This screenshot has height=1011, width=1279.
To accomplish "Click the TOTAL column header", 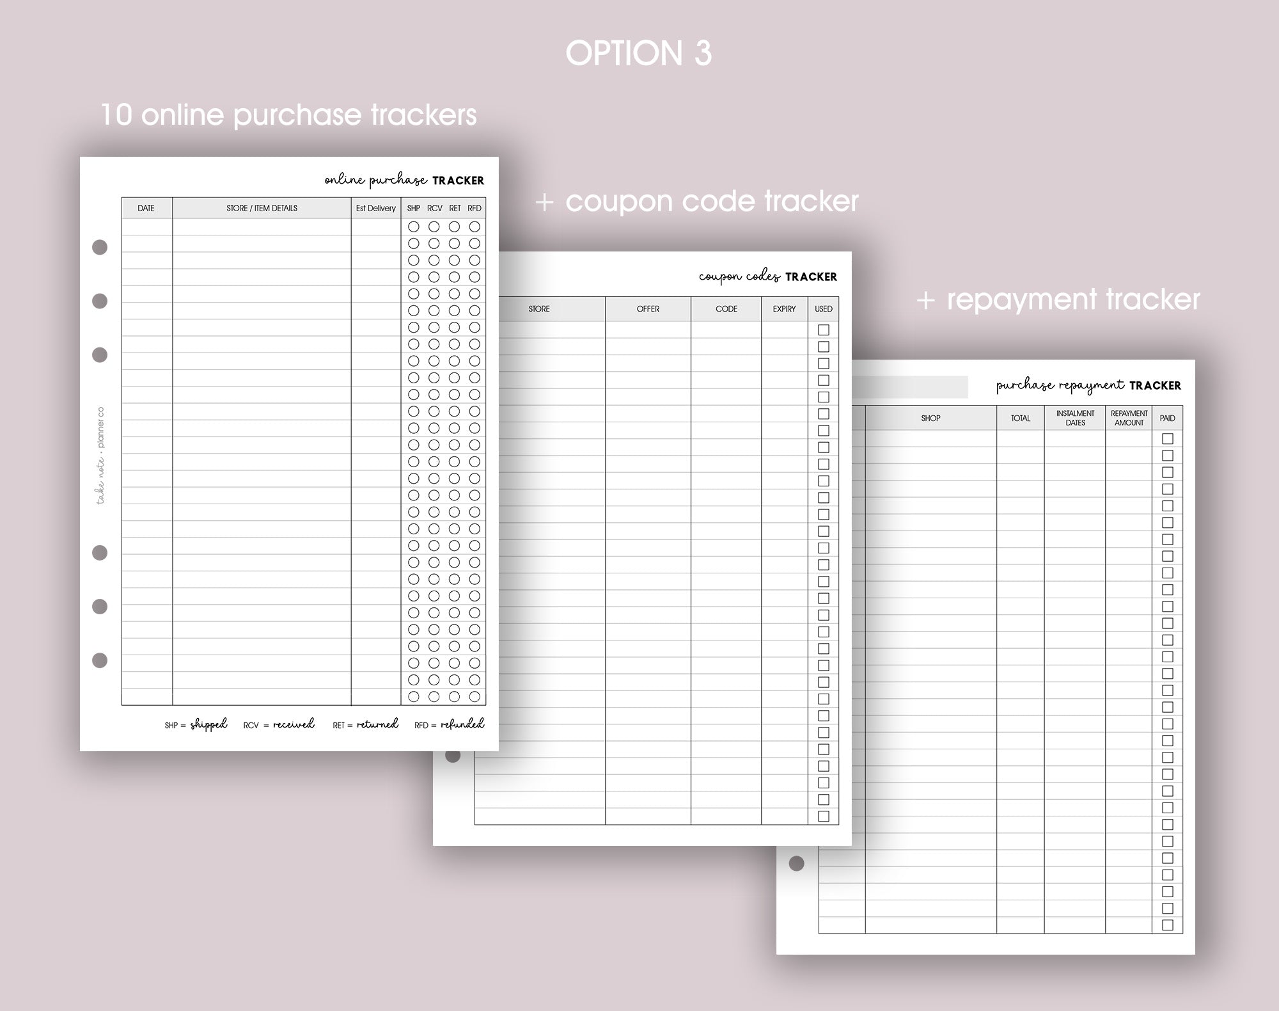I will pos(1021,418).
